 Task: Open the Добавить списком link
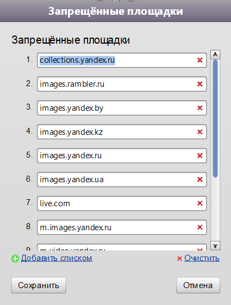click(x=57, y=258)
